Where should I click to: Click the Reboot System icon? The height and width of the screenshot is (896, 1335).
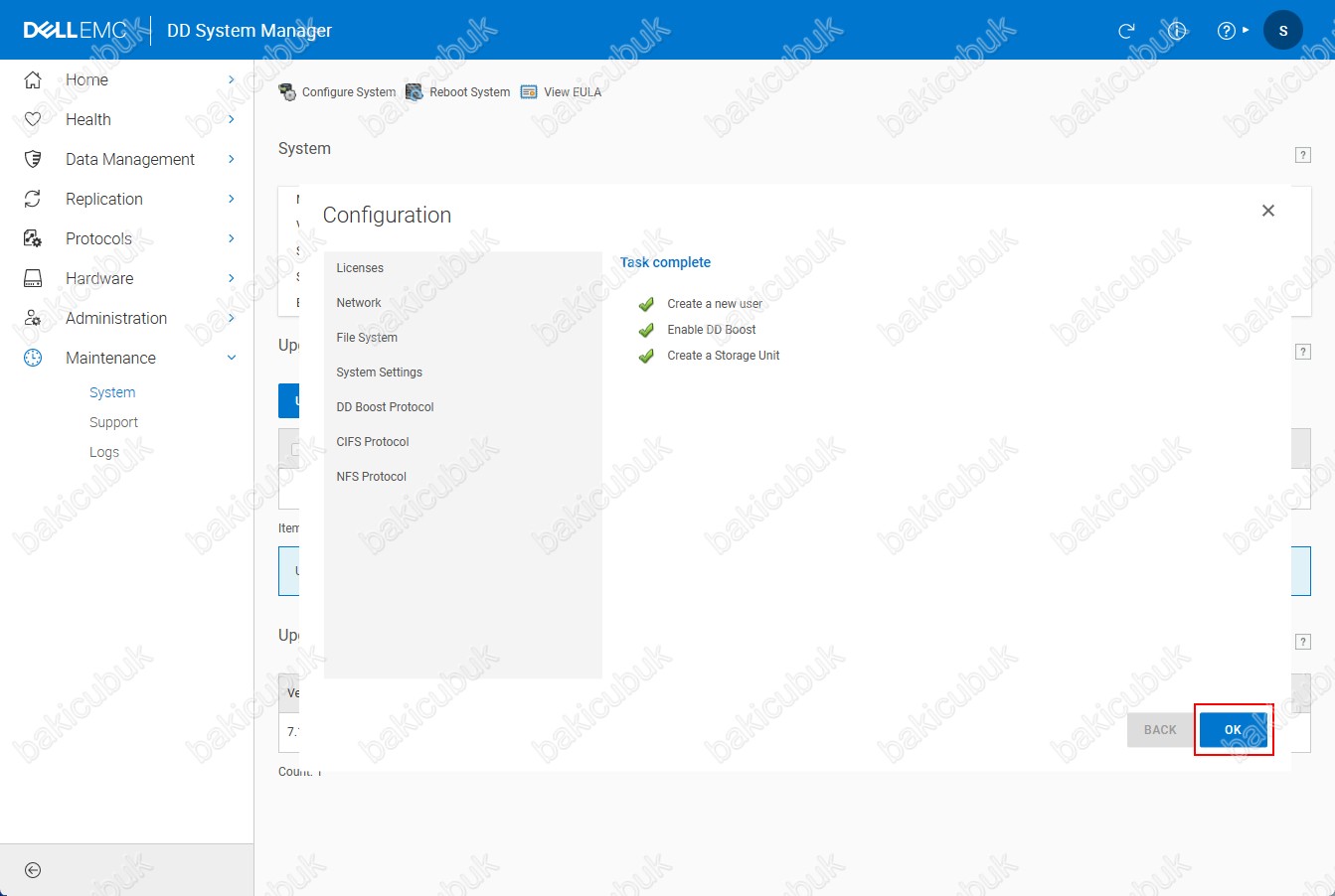(415, 92)
